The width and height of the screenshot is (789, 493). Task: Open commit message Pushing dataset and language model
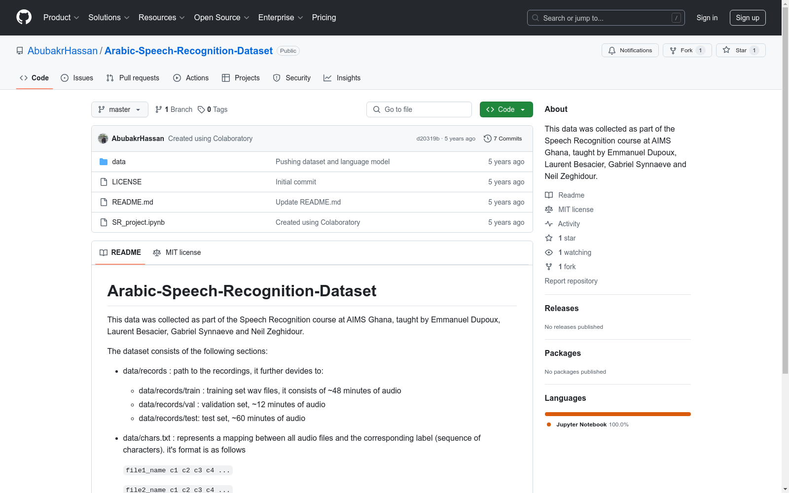coord(332,162)
